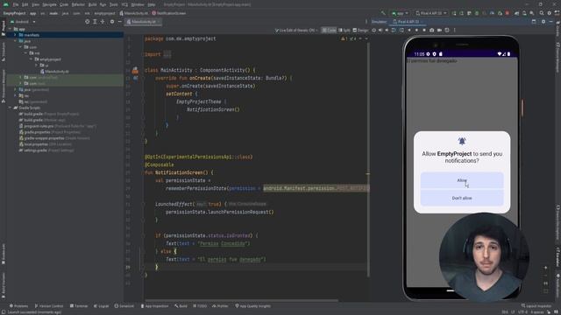Screen dimensions: 561x315
Task: Click the build hammer icon
Action: (383, 13)
